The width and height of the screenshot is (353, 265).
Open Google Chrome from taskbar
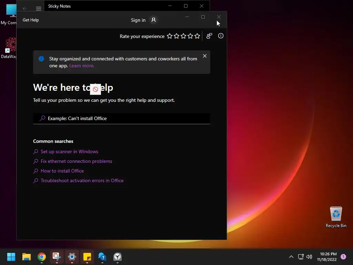pyautogui.click(x=42, y=257)
